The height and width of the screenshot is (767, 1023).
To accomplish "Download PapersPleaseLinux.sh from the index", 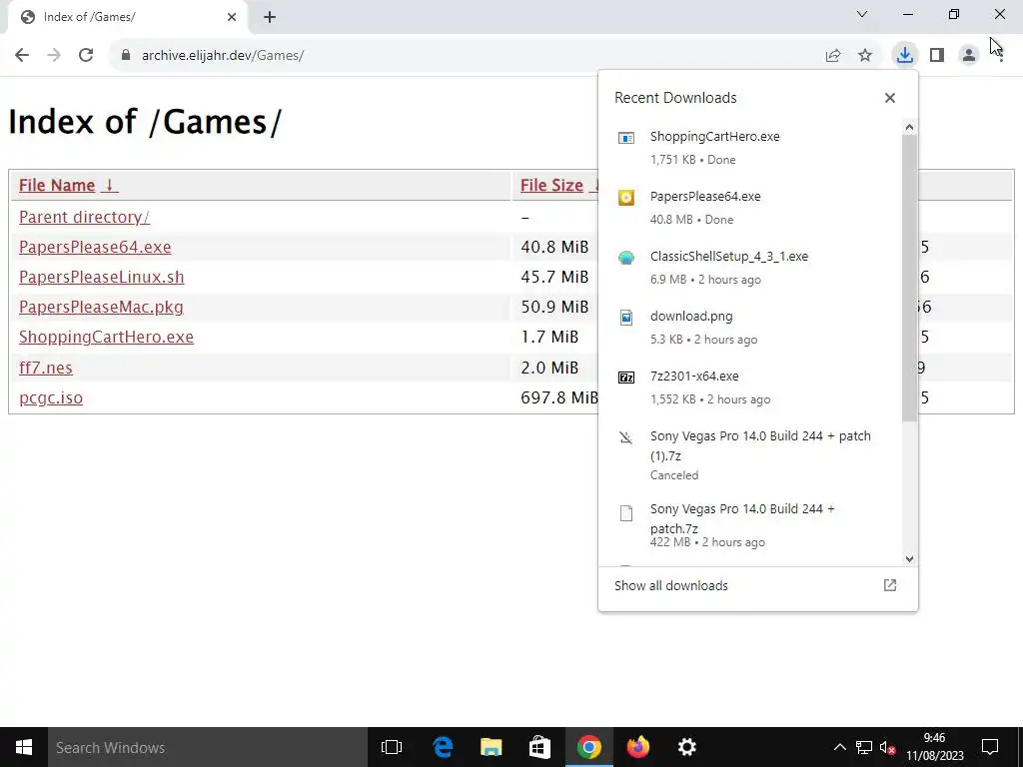I will 102,277.
